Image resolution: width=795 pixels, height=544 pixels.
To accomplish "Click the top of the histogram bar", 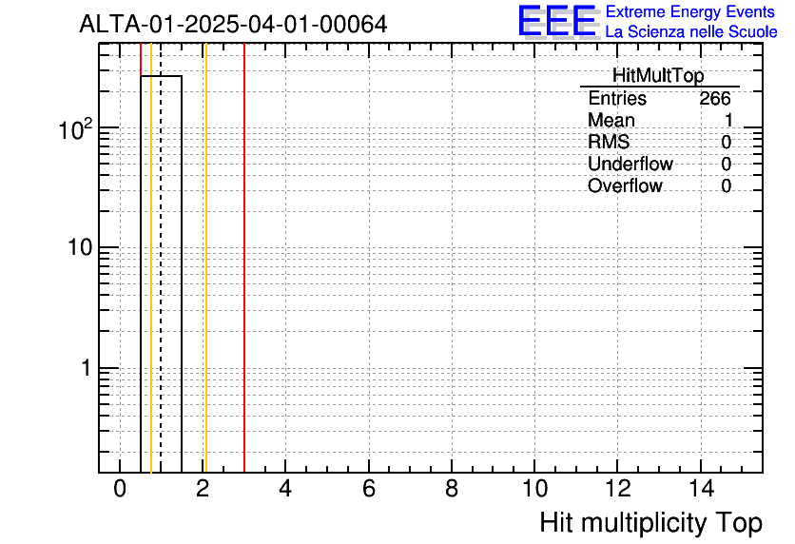I will [x=161, y=76].
